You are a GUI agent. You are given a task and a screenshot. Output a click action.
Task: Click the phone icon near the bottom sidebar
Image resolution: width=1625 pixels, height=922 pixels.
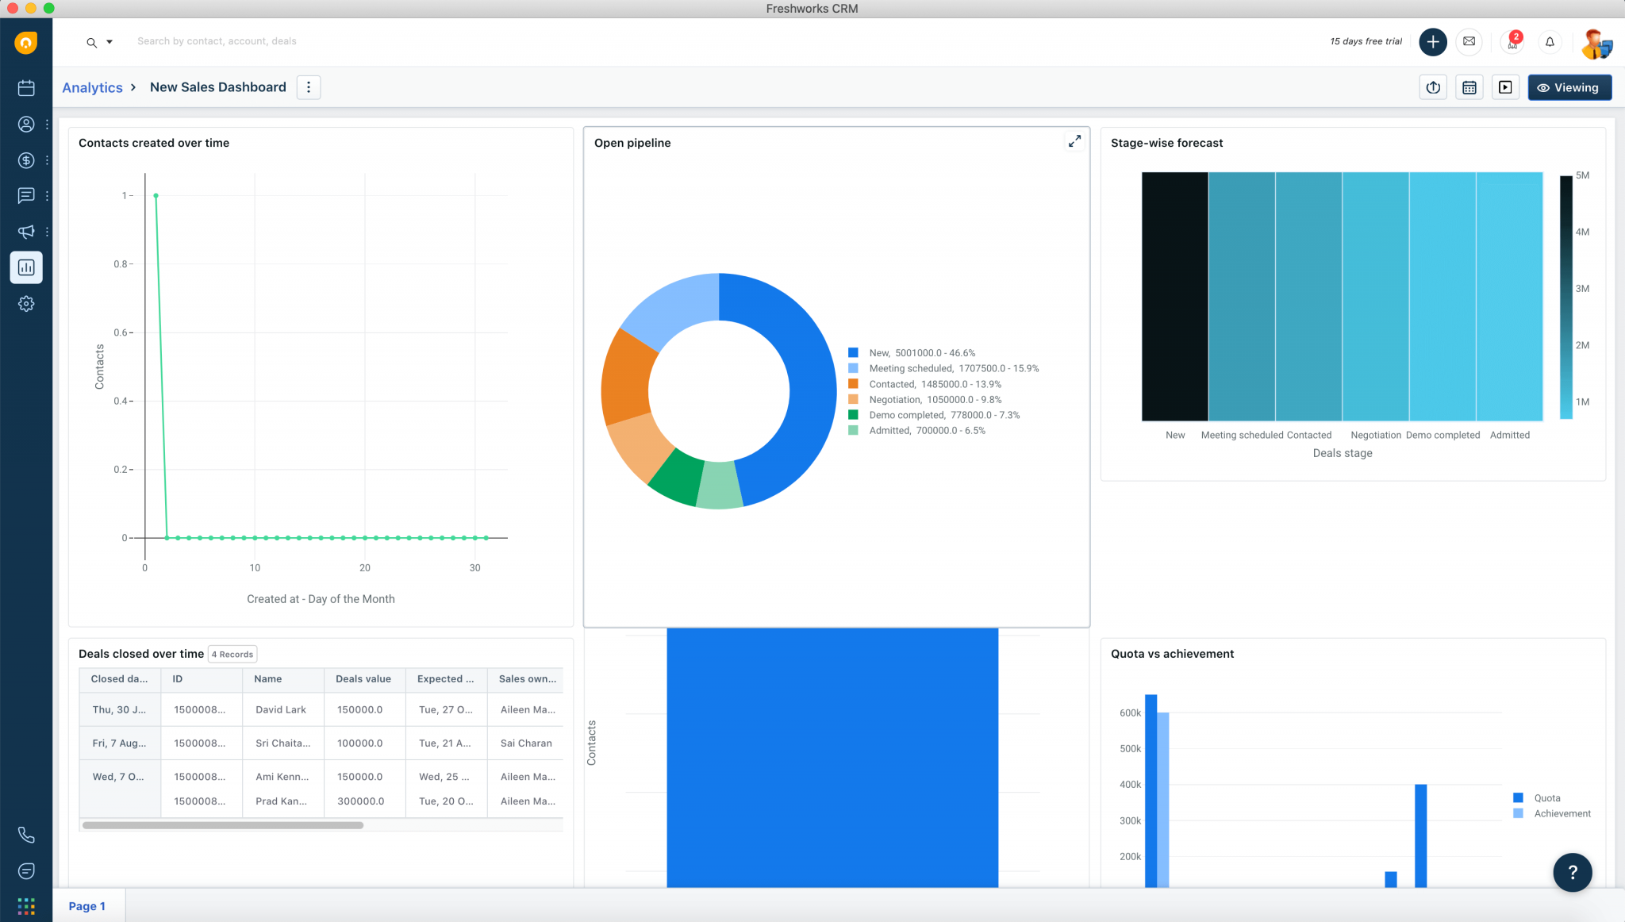click(x=26, y=834)
